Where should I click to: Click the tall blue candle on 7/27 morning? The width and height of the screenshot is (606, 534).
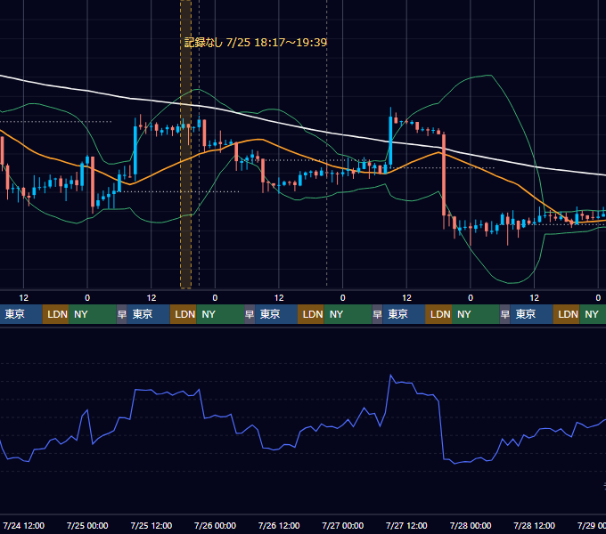click(390, 141)
